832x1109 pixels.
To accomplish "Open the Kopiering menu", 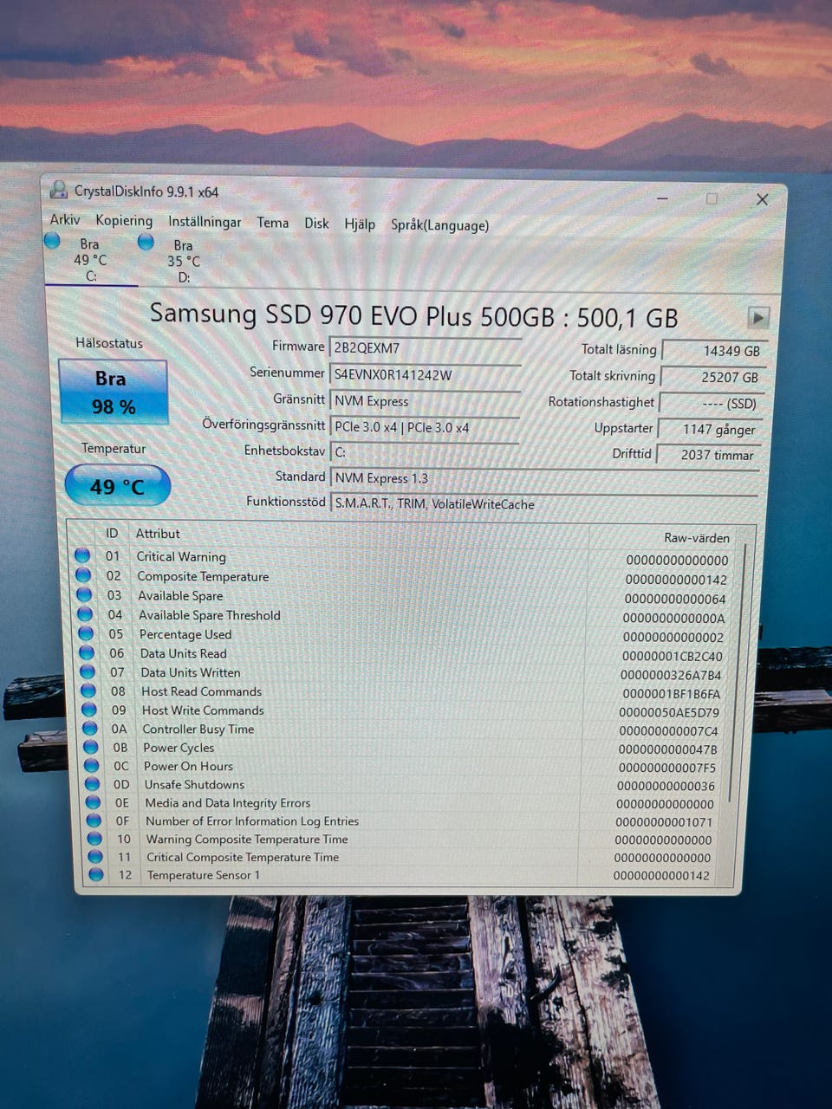I will tap(124, 220).
